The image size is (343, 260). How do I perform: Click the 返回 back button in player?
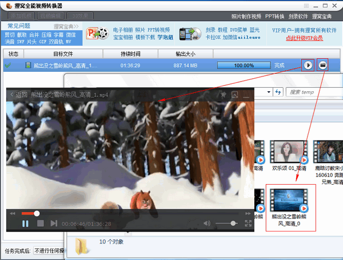[x=19, y=95]
